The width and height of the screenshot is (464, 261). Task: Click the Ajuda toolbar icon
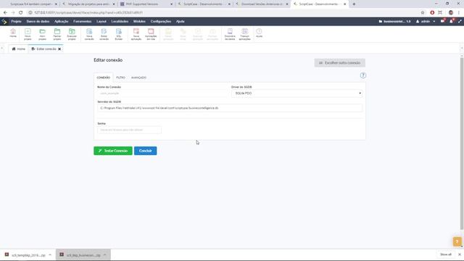(x=260, y=33)
